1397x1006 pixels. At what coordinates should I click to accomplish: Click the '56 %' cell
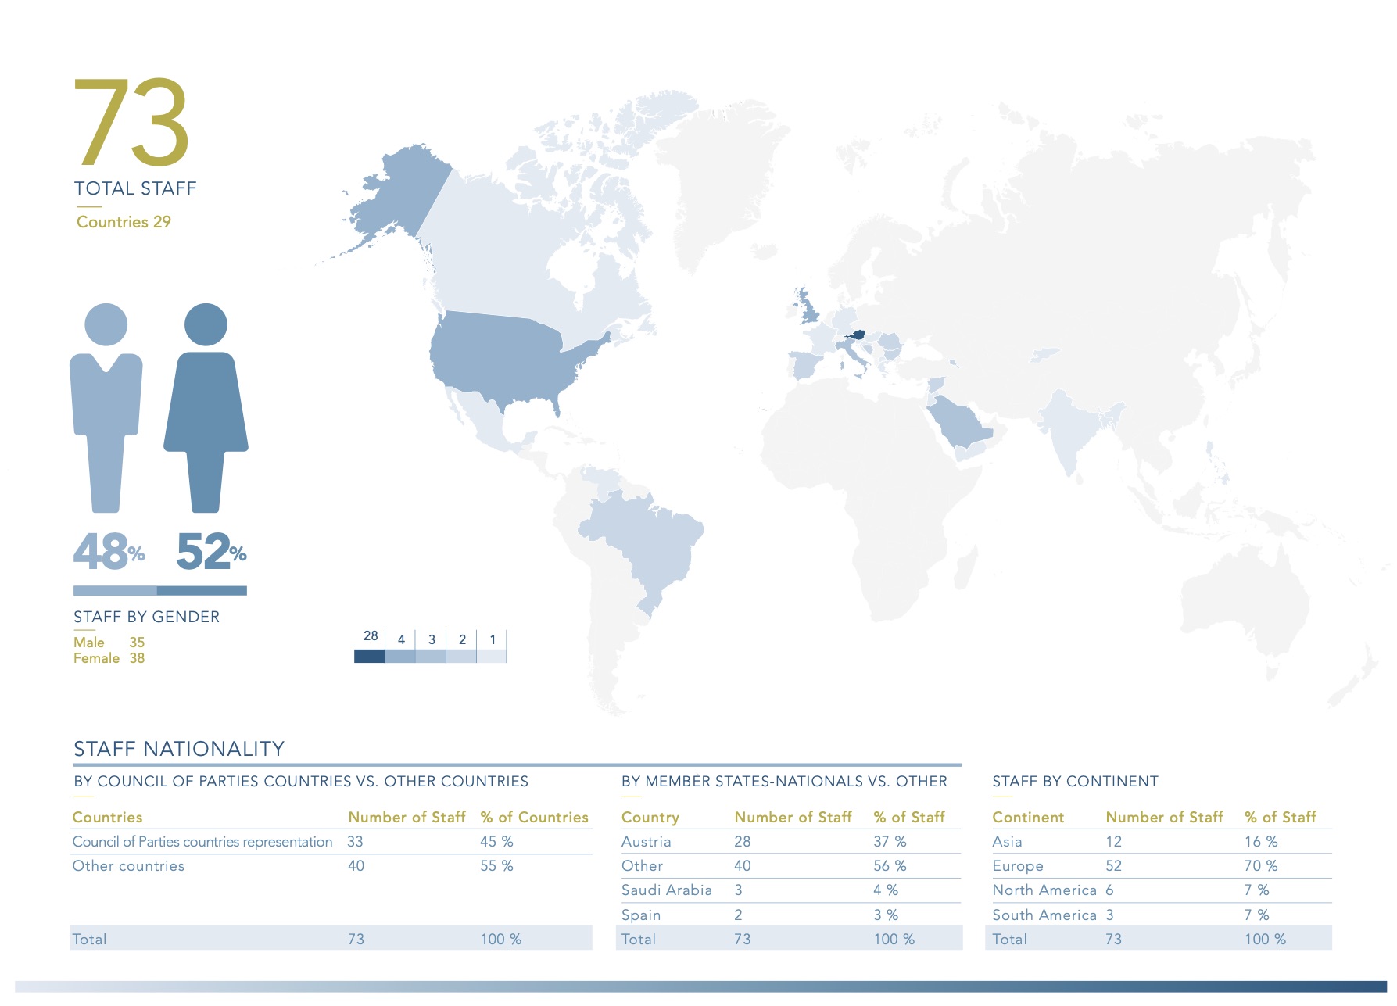coord(890,866)
